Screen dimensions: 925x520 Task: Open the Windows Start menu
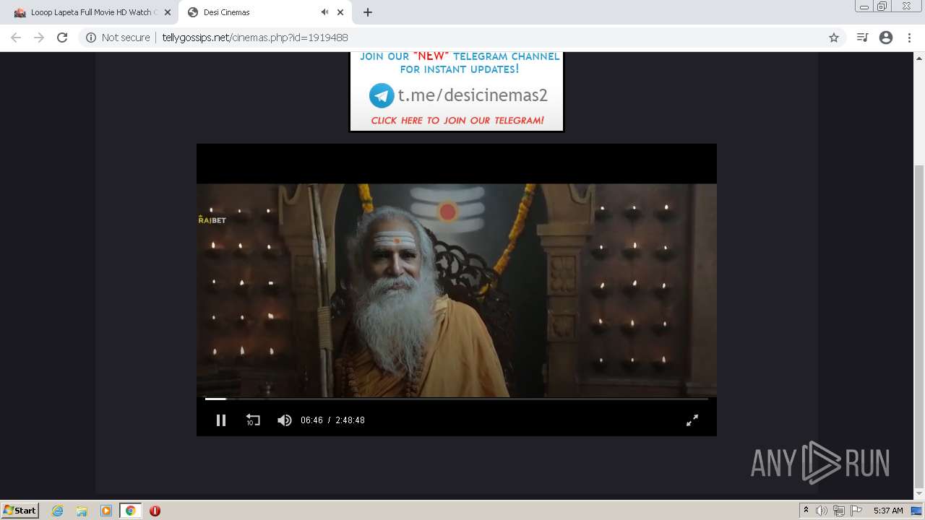pyautogui.click(x=20, y=511)
